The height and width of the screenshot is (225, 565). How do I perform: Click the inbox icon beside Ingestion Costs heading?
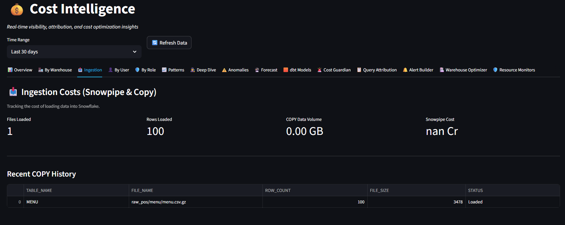pos(13,92)
